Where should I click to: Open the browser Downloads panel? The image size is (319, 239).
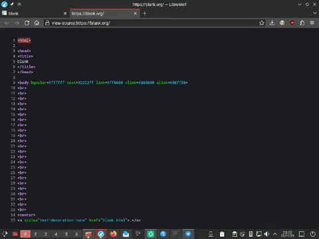pos(272,23)
